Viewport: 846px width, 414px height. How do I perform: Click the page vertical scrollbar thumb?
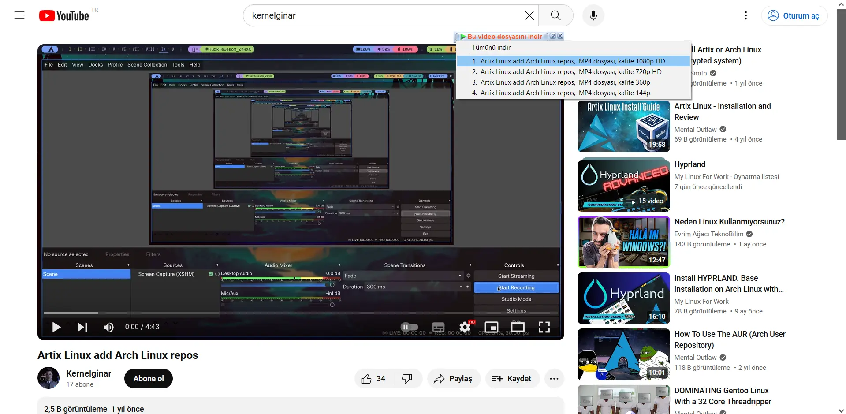[x=841, y=74]
